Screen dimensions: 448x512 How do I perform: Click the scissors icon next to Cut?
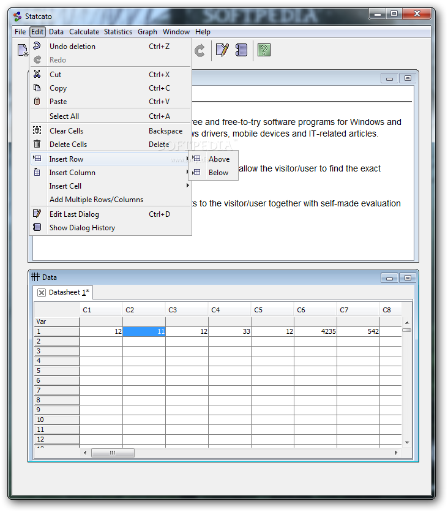coord(37,74)
